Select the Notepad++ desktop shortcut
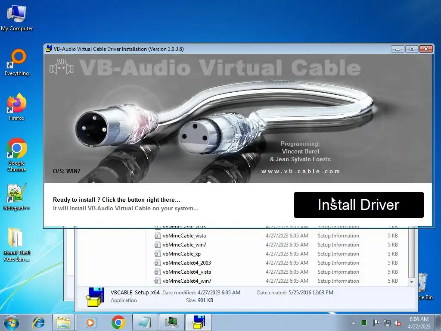The image size is (441, 331). (x=17, y=197)
